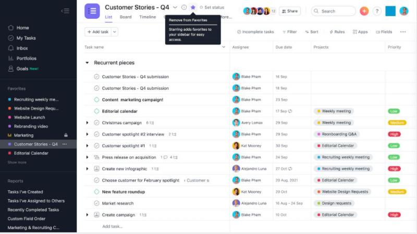Click milestone icon on Press release on acquisition
Image resolution: width=417 pixels, height=234 pixels.
(x=96, y=157)
